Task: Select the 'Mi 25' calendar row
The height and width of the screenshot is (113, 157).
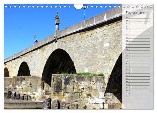Action: pyautogui.click(x=138, y=87)
